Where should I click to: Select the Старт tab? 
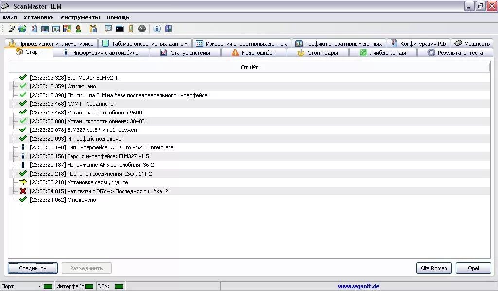pyautogui.click(x=28, y=52)
